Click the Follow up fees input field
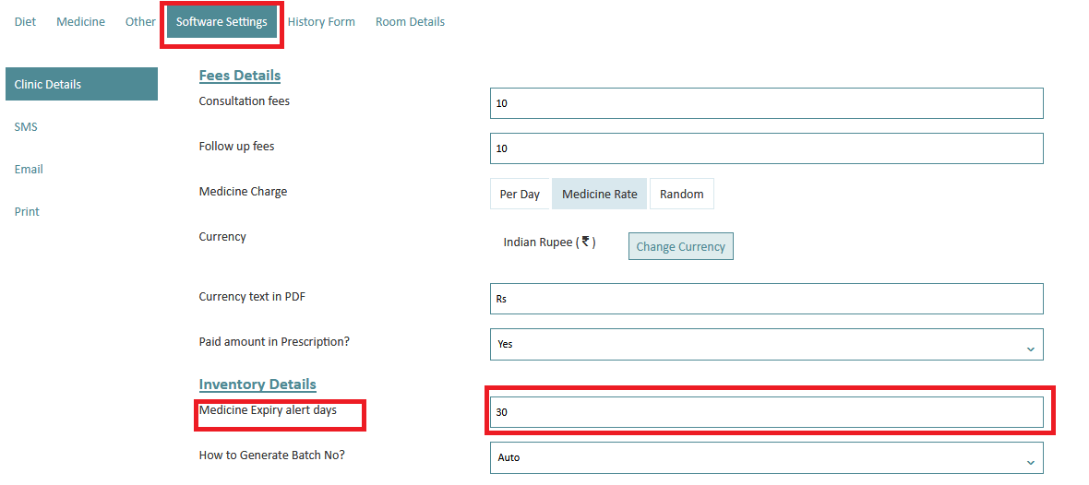 (x=767, y=148)
